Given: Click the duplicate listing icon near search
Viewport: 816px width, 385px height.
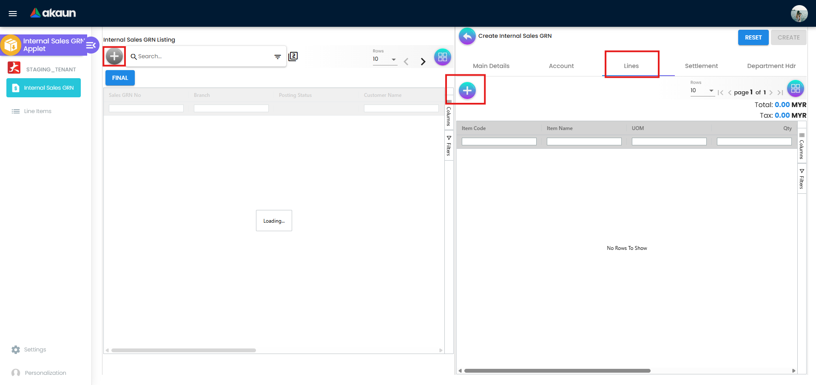Looking at the screenshot, I should tap(293, 56).
